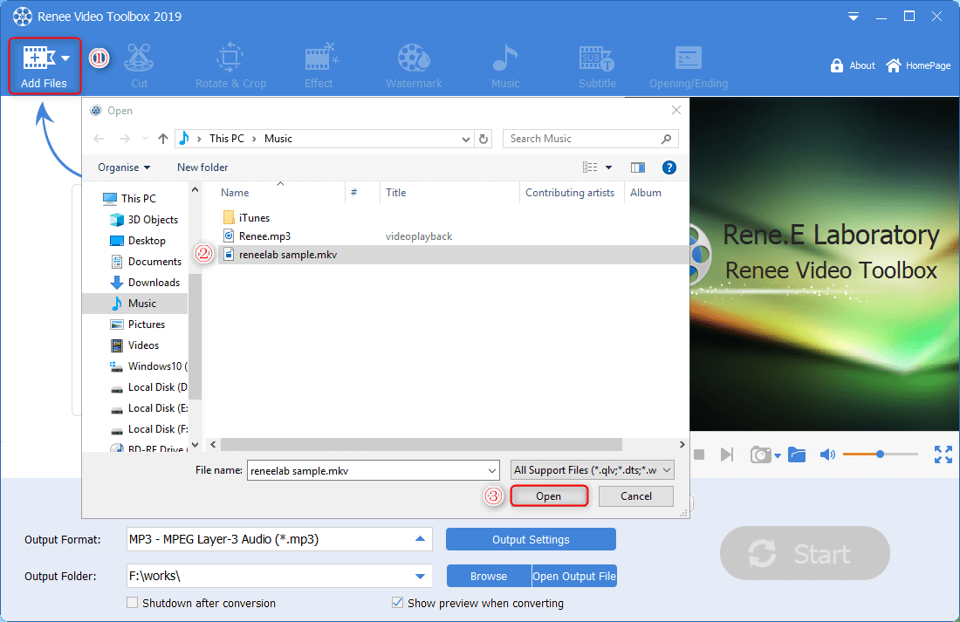Click the Open button
Screen dimensions: 960x622
tap(548, 496)
